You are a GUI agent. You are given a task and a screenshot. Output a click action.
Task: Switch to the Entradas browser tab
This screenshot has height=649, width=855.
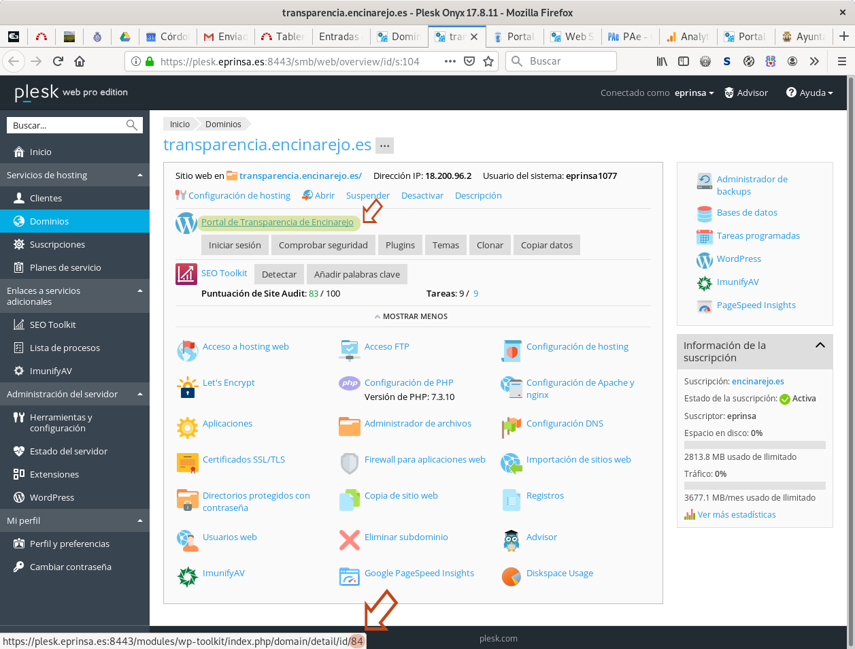point(339,37)
